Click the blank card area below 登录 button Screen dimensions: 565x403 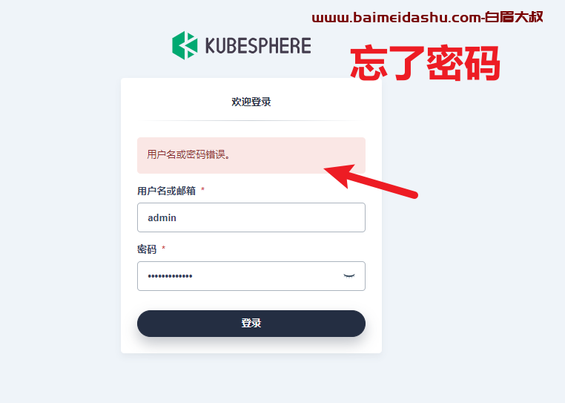pos(251,345)
